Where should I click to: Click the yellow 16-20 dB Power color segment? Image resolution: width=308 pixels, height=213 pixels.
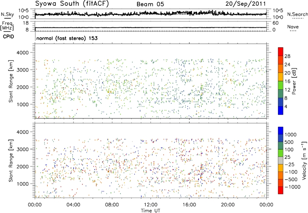pyautogui.click(x=281, y=77)
